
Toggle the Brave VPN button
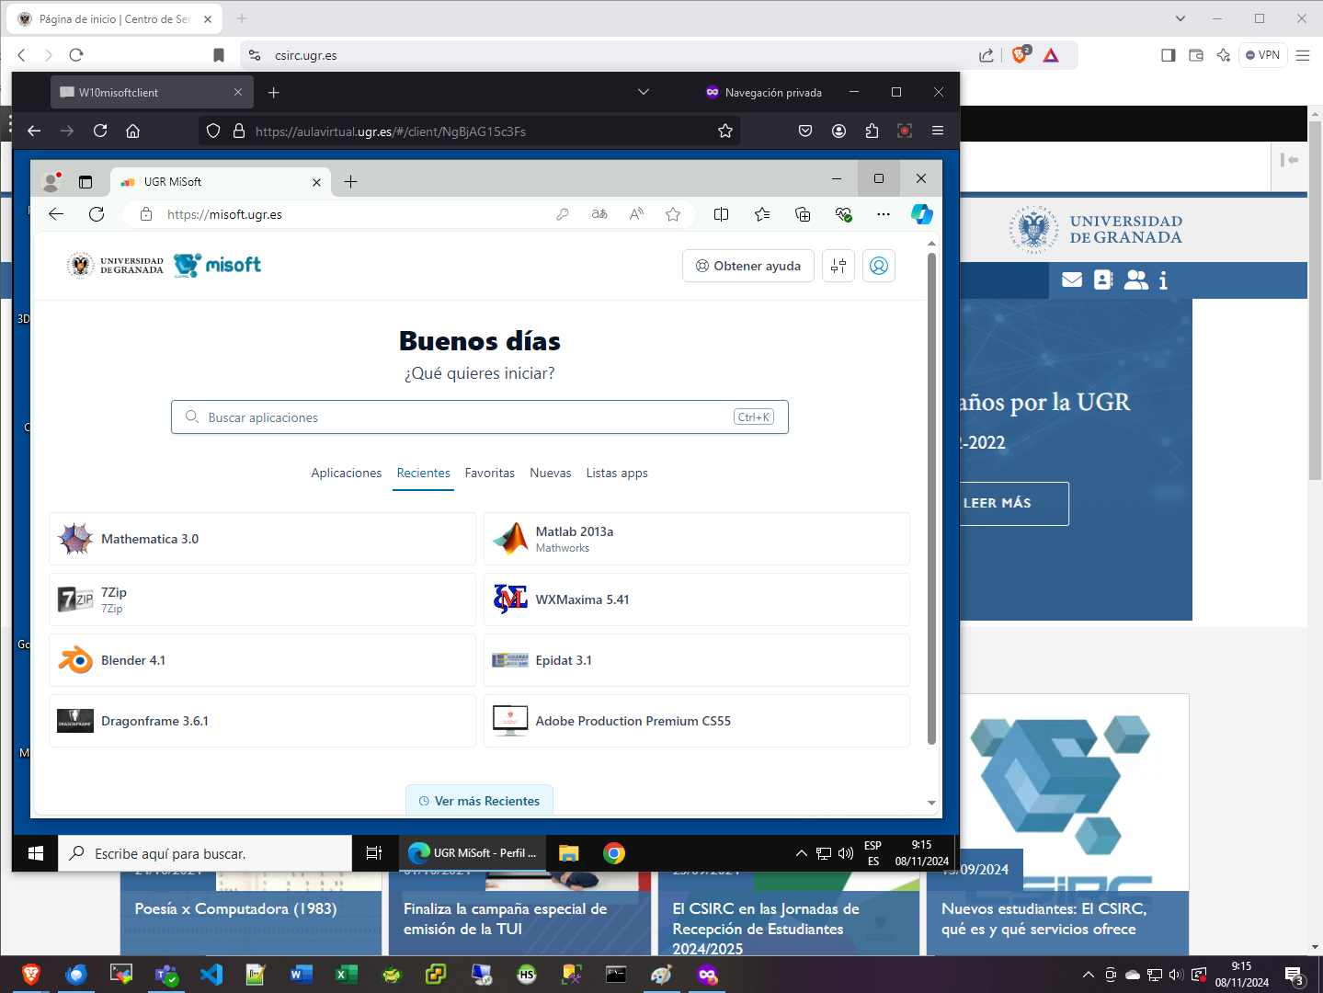pos(1262,55)
